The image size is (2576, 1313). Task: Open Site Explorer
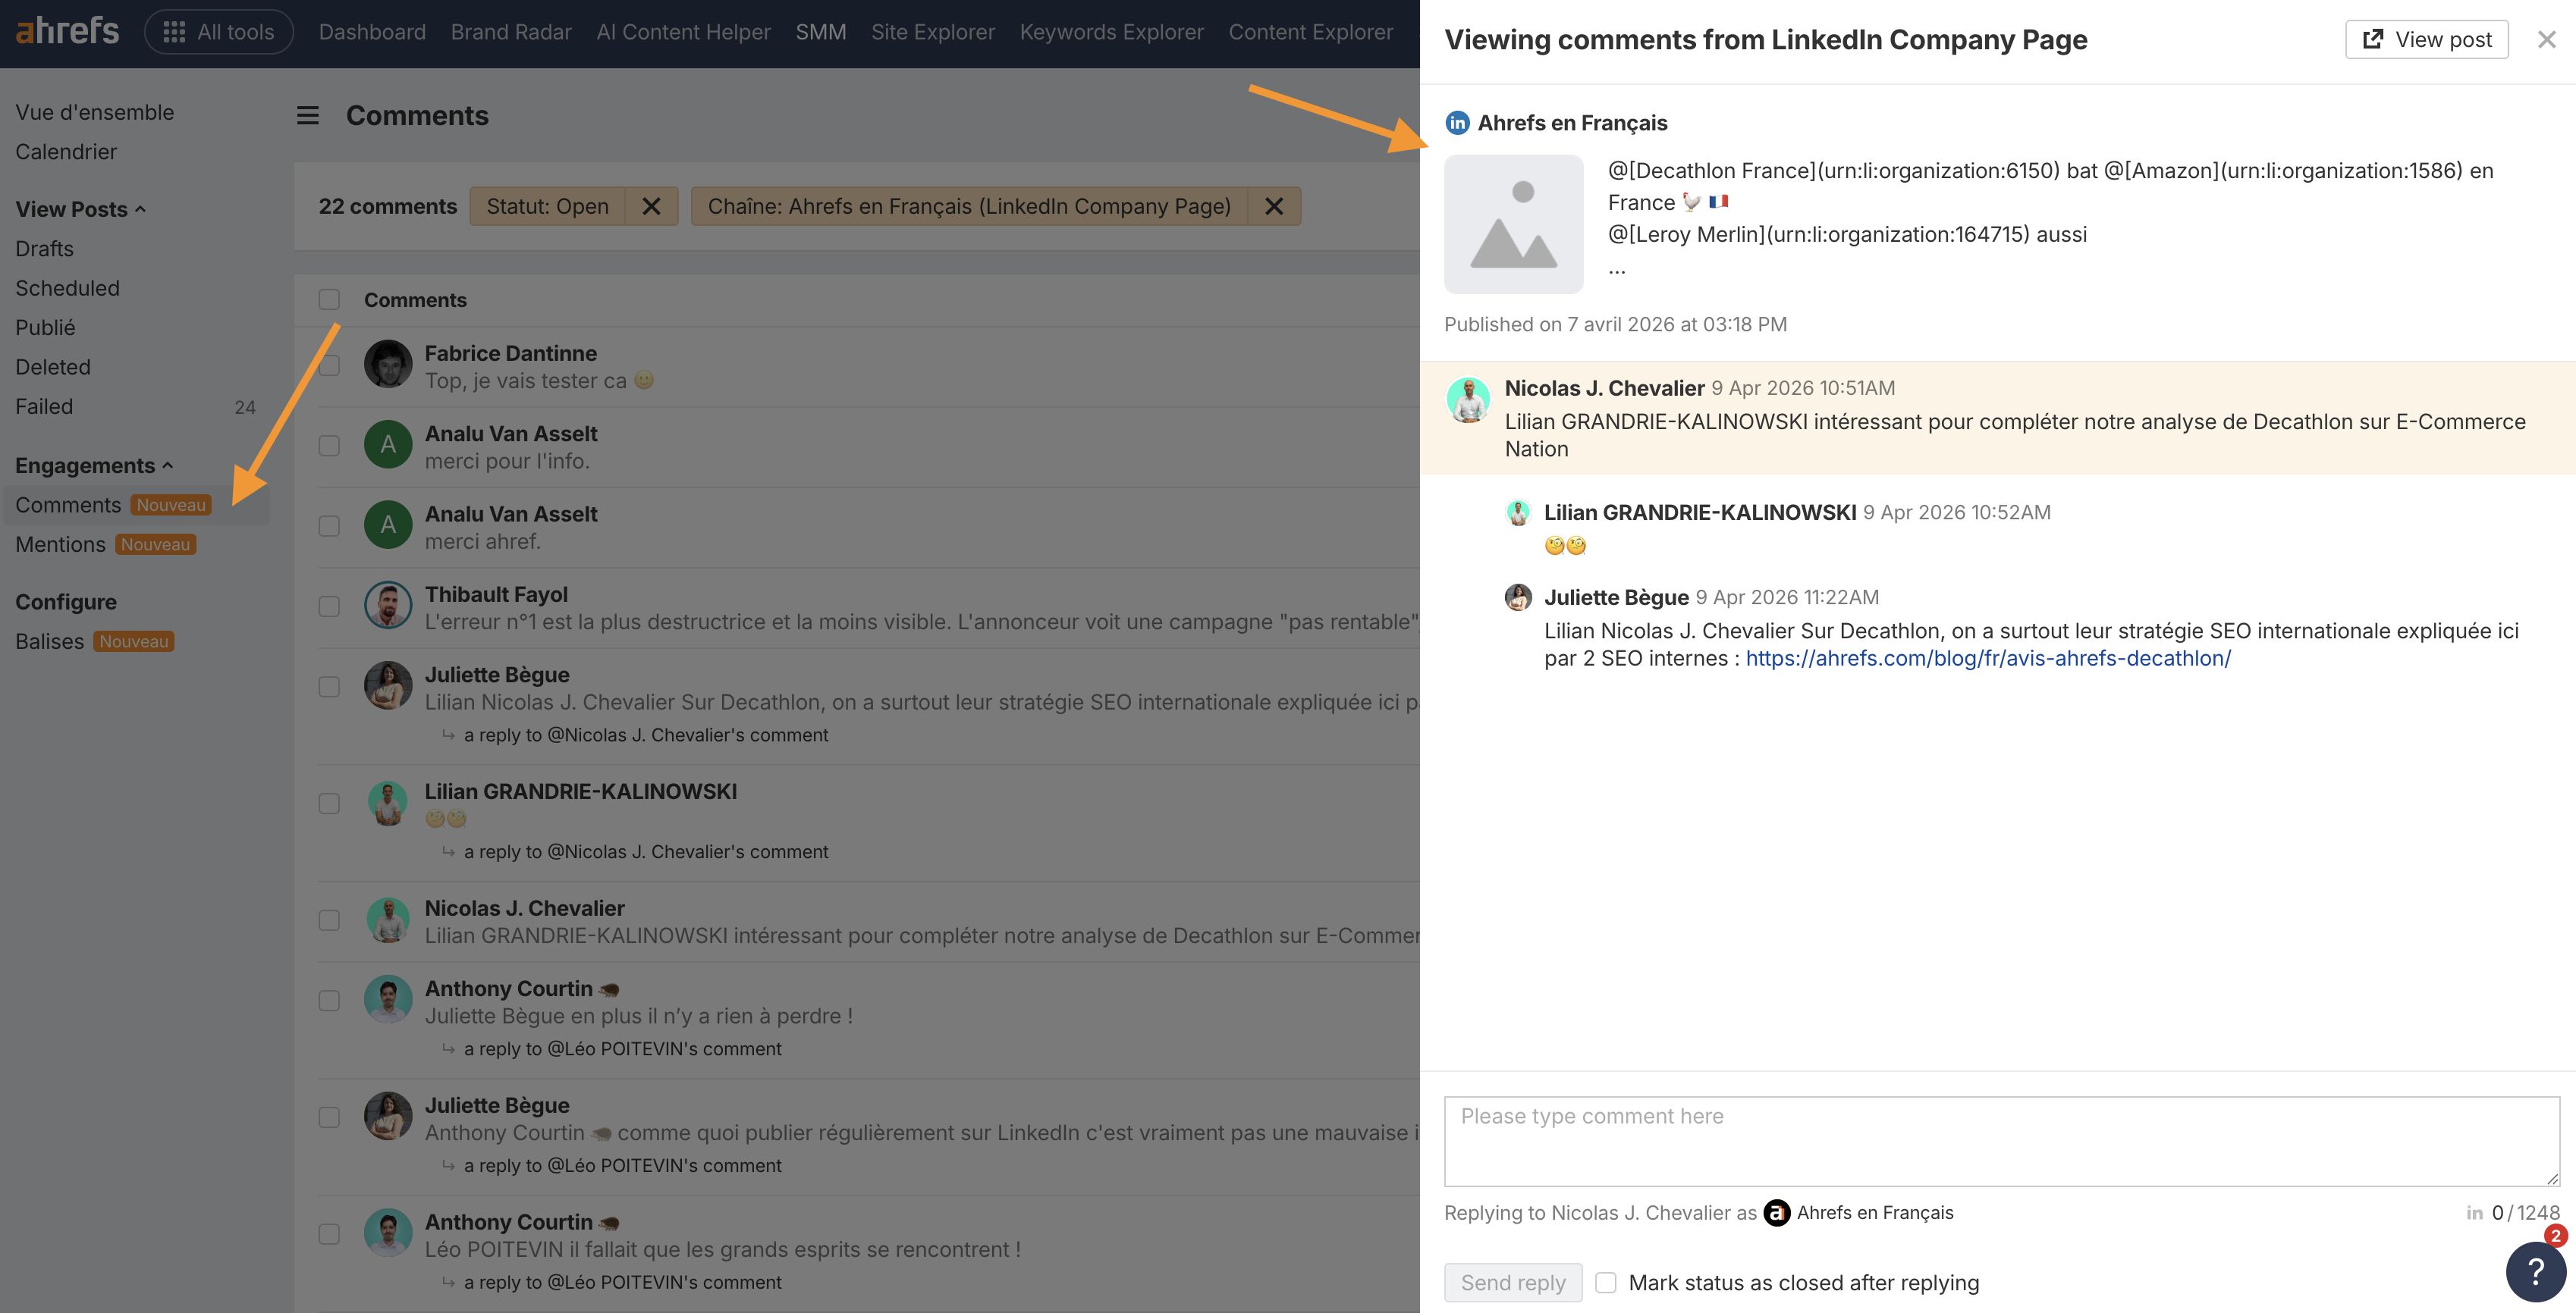932,32
